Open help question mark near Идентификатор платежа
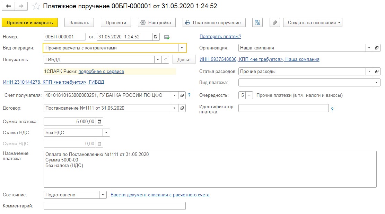This screenshot has width=385, height=214. [x=332, y=109]
